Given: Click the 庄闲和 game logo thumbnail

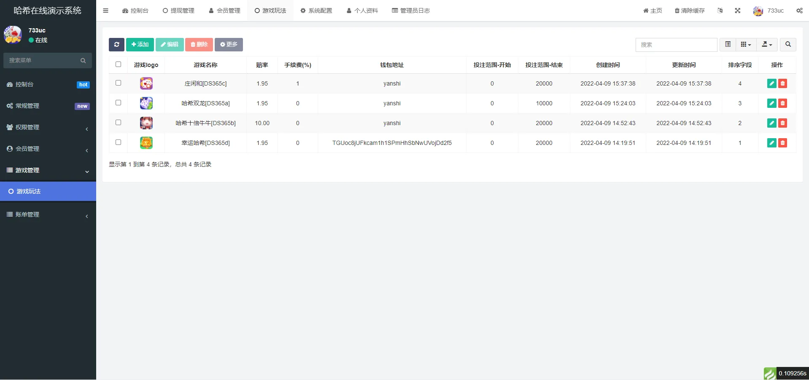Looking at the screenshot, I should pyautogui.click(x=146, y=83).
